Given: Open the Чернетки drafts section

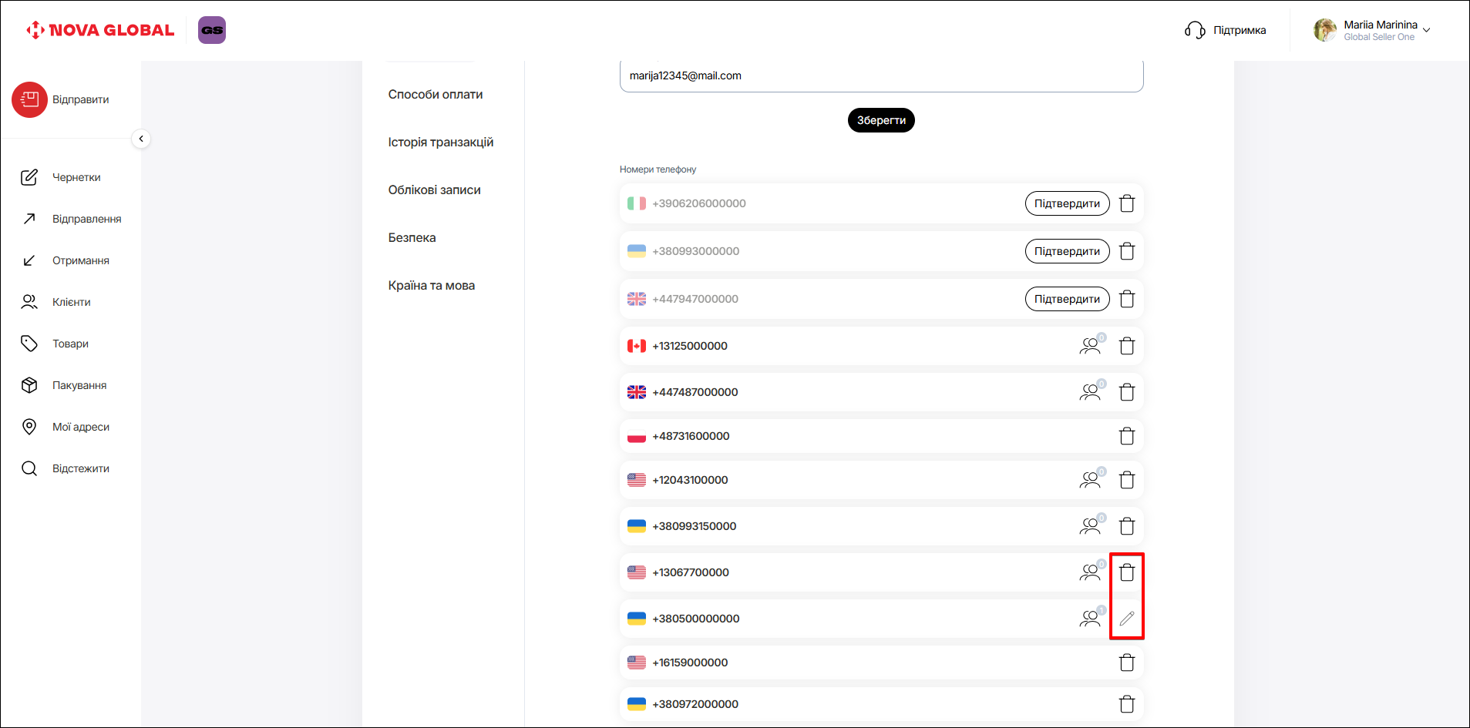Looking at the screenshot, I should click(76, 177).
